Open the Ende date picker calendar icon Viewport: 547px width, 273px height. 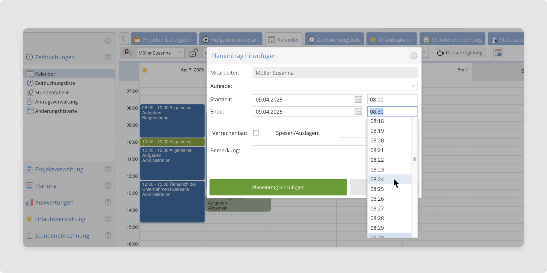coord(358,111)
